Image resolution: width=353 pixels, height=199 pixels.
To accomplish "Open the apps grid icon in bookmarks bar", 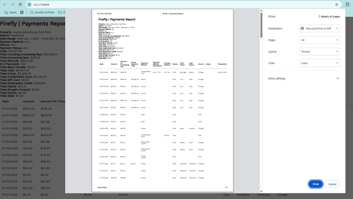I will [22, 12].
